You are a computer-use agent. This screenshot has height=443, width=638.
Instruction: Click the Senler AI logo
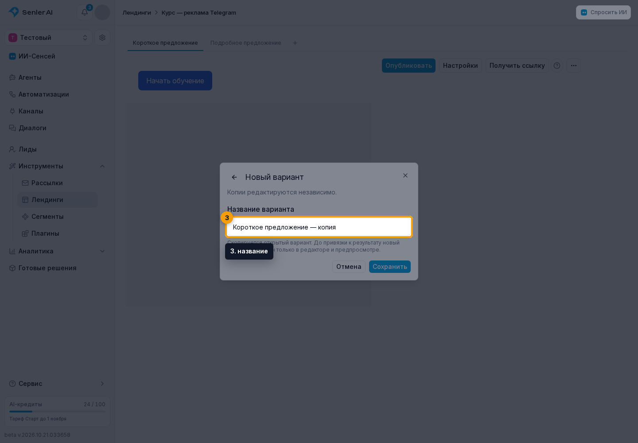click(31, 12)
